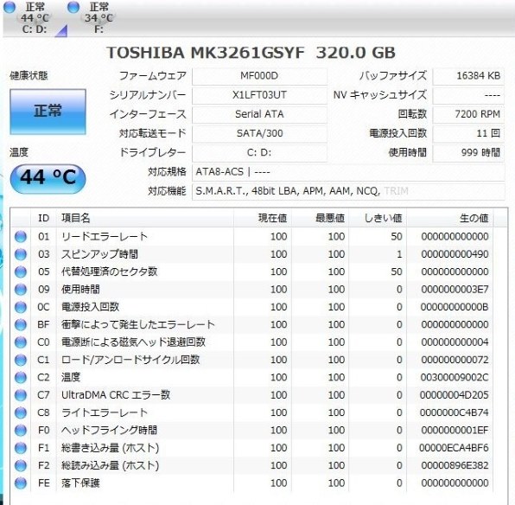The width and height of the screenshot is (515, 505).
Task: Click raw value 00000ECA4BF6
Action: click(x=454, y=448)
